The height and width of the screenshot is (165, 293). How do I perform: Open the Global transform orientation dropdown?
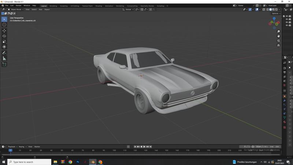128,10
